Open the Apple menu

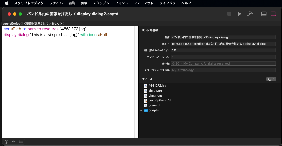tap(7, 3)
